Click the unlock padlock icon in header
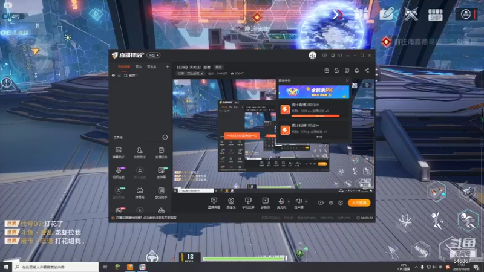 336,70
